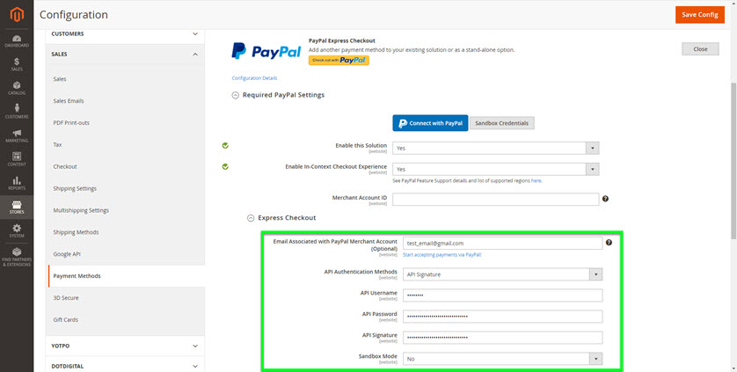Screen dimensions: 737x372
Task: Open the Customers sidebar icon
Action: [x=17, y=112]
